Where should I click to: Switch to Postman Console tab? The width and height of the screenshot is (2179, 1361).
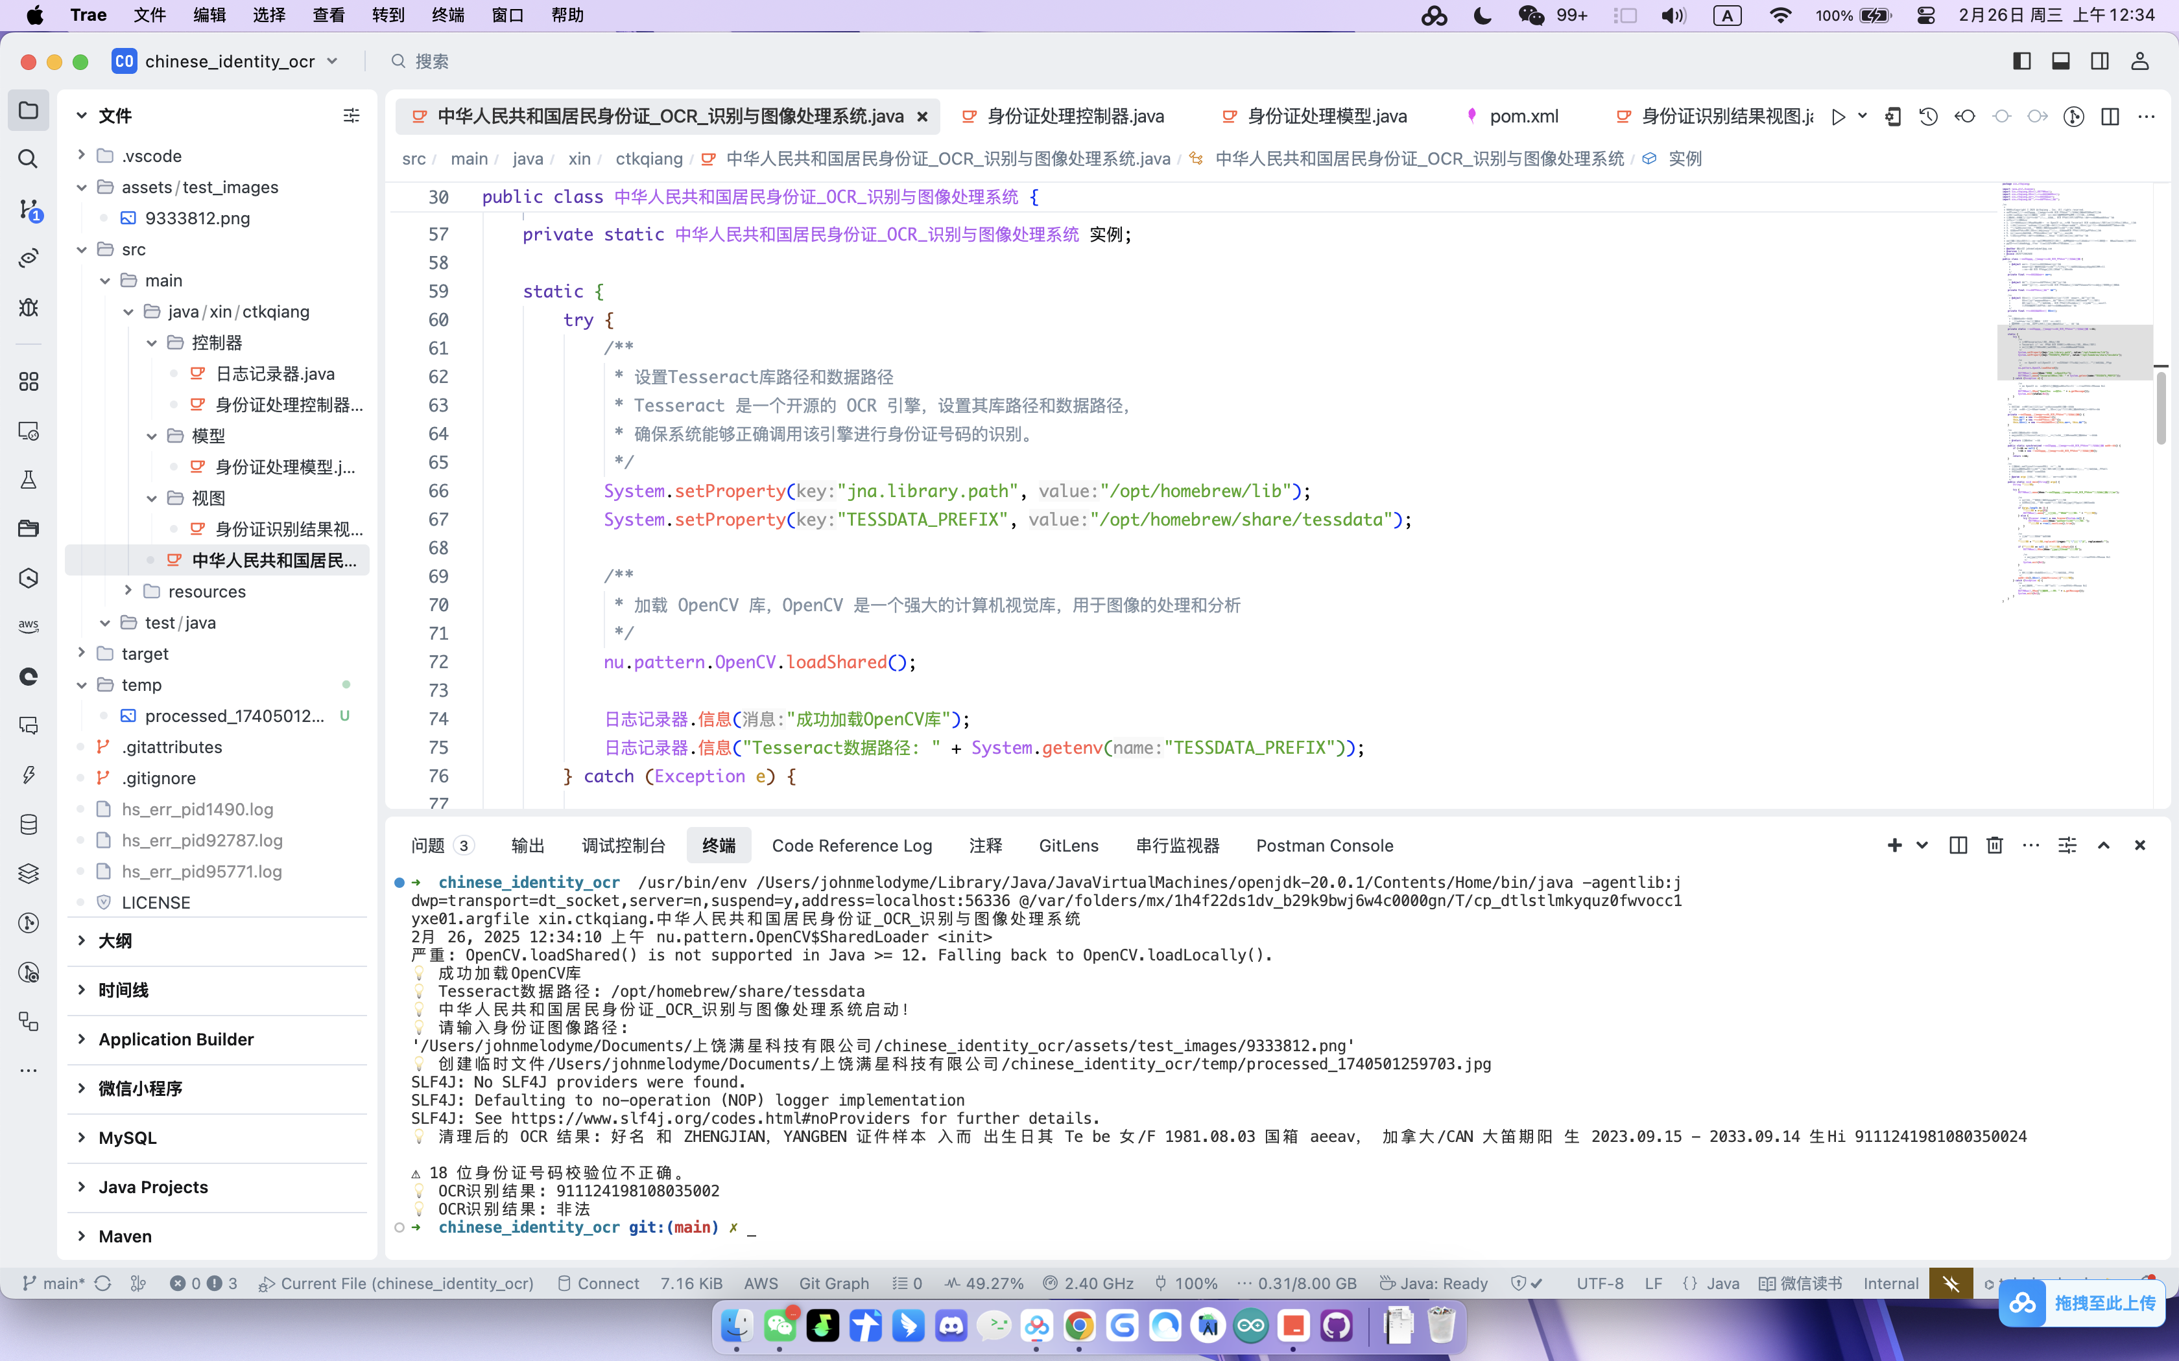click(1324, 845)
